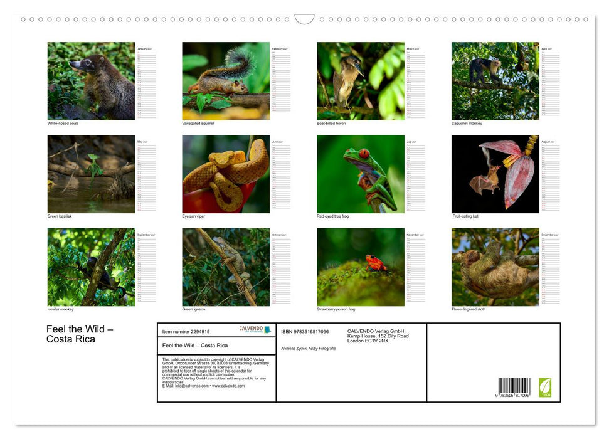
Task: Open the info@calvendo.com email address
Action: [x=192, y=386]
